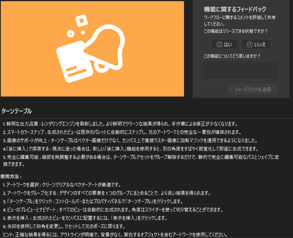
Task: Click the smiley face icon beside はい
Action: pos(219,44)
